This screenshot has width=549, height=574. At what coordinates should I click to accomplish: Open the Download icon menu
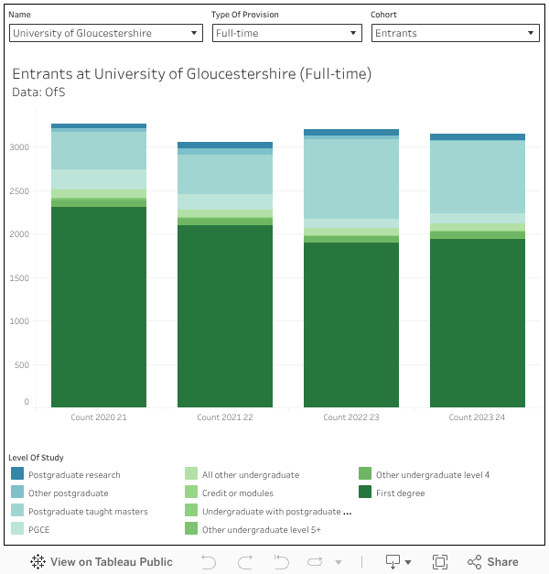(398, 562)
